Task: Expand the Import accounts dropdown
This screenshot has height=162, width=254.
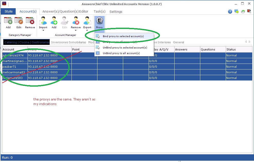Action: tap(43, 24)
